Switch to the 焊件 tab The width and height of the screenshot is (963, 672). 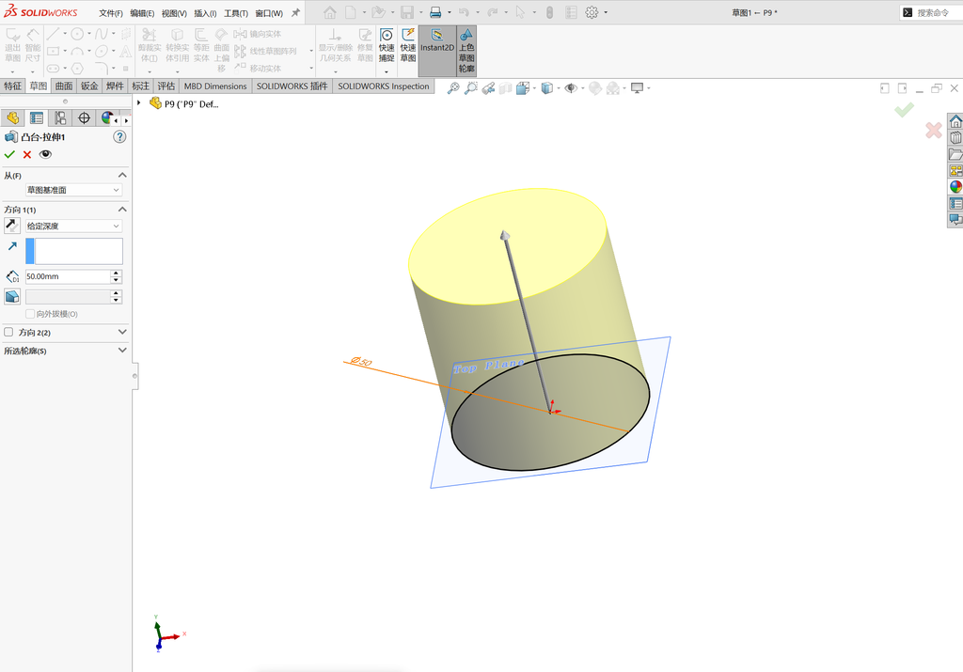[x=115, y=86]
